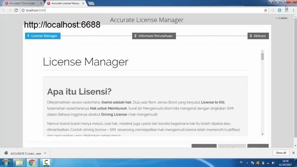Open File Explorer from the taskbar

pos(19,163)
